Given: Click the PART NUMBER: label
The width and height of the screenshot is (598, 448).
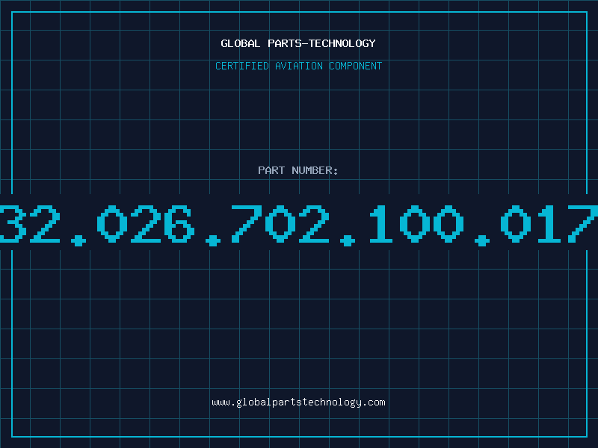Looking at the screenshot, I should (298, 170).
